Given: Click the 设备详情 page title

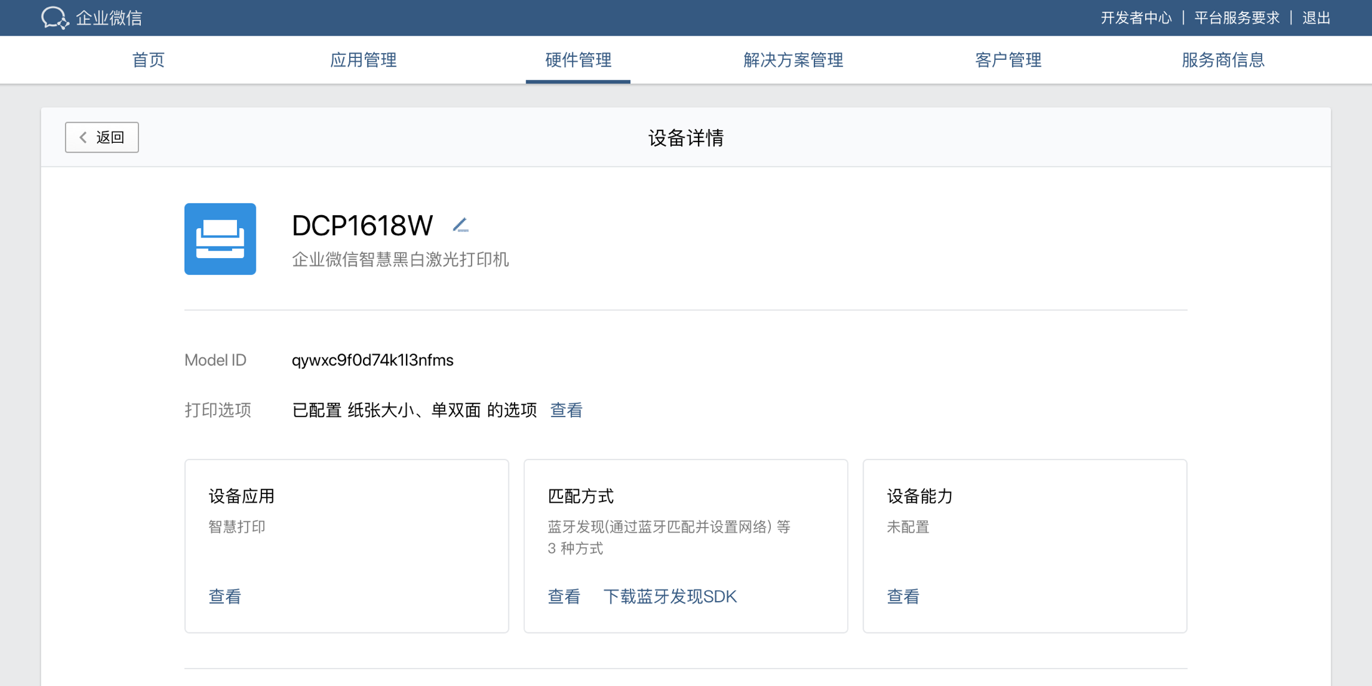Looking at the screenshot, I should click(686, 138).
